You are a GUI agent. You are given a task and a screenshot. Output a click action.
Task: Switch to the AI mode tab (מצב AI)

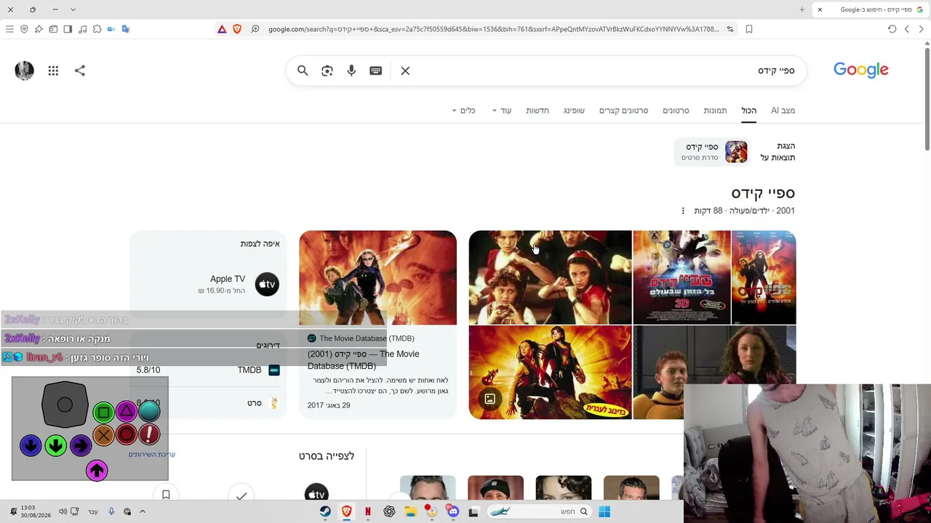pyautogui.click(x=783, y=110)
